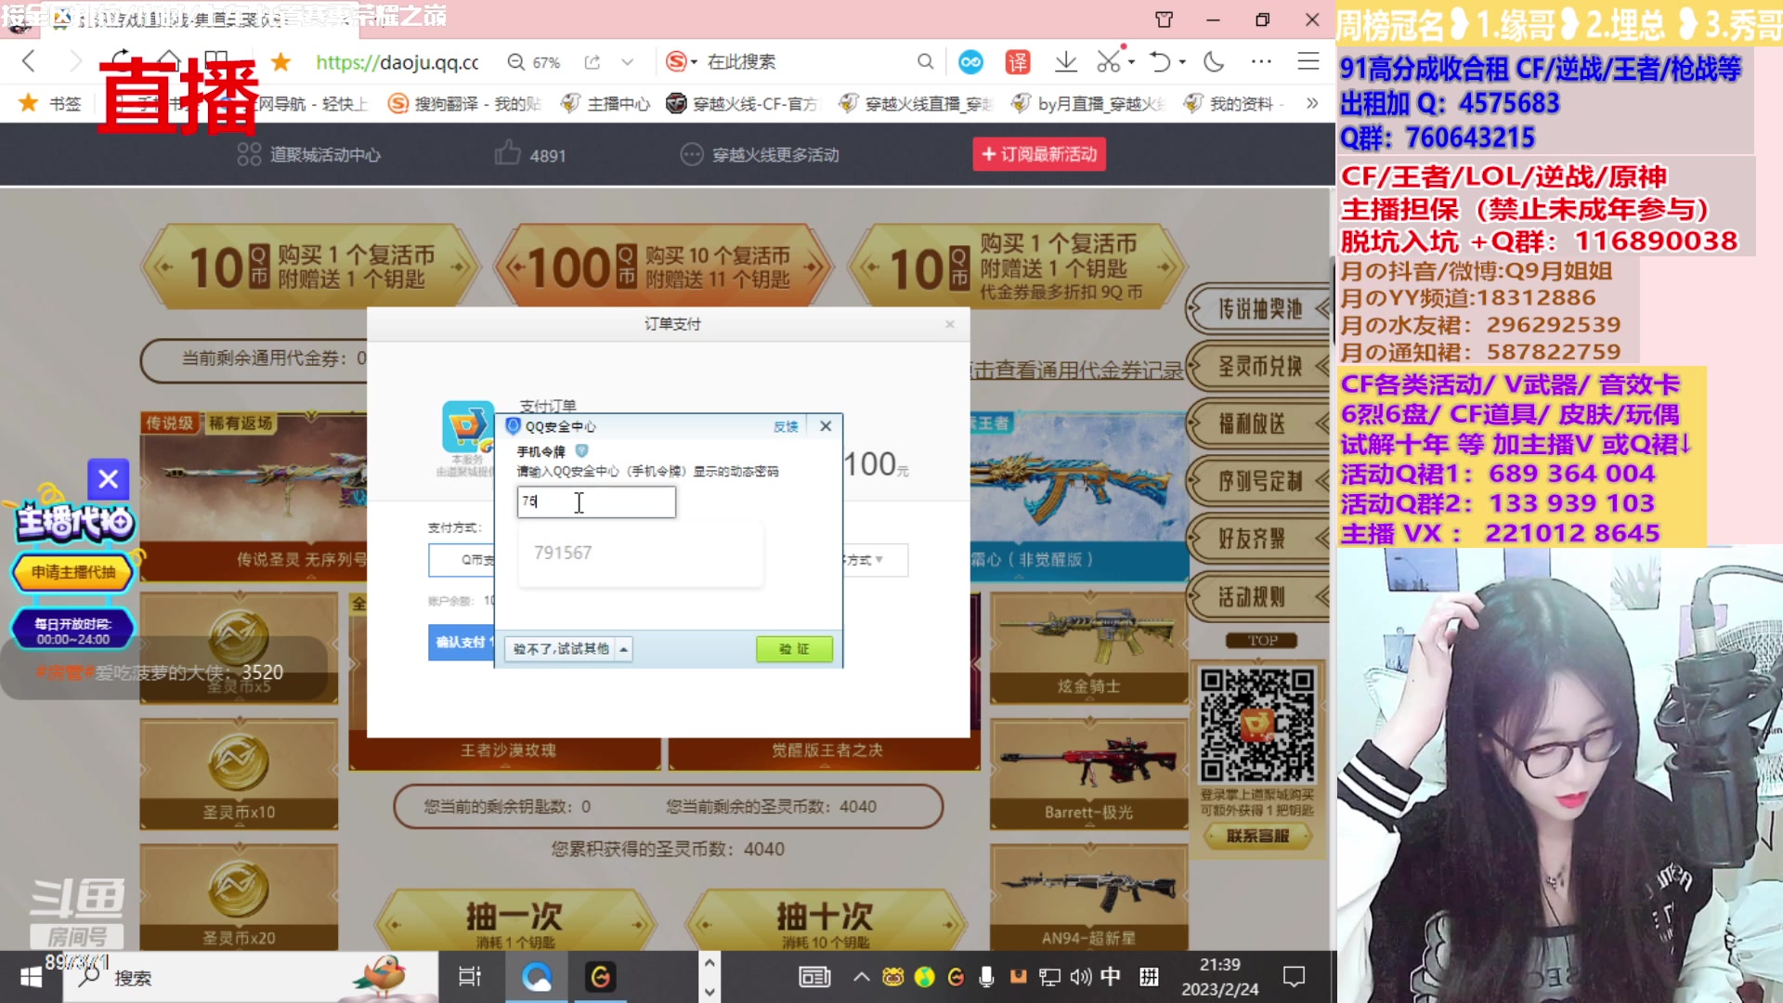The width and height of the screenshot is (1783, 1003).
Task: Open the 搜狗翻译 bookmark
Action: click(x=464, y=103)
